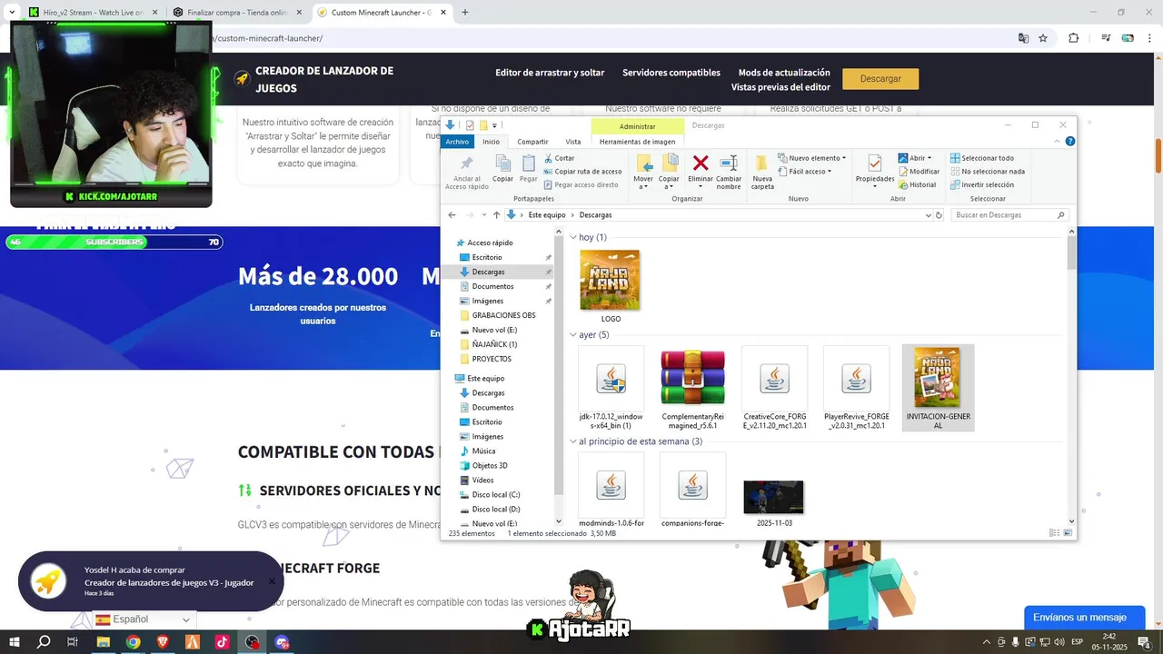Open PROYECTOS folder in sidebar
The width and height of the screenshot is (1163, 654).
click(x=492, y=359)
